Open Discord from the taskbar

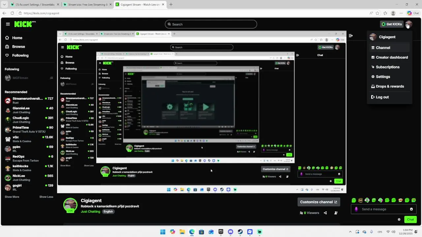tap(230, 232)
